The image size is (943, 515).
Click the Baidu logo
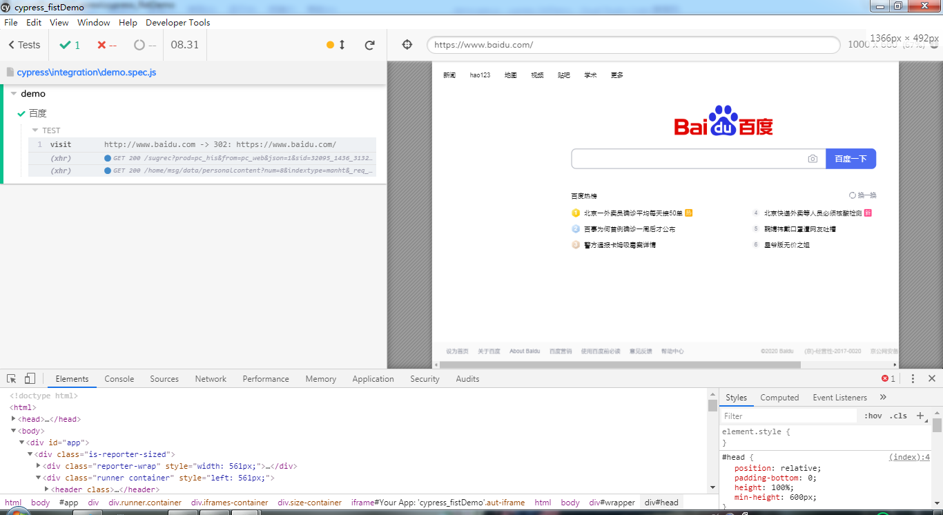(723, 122)
